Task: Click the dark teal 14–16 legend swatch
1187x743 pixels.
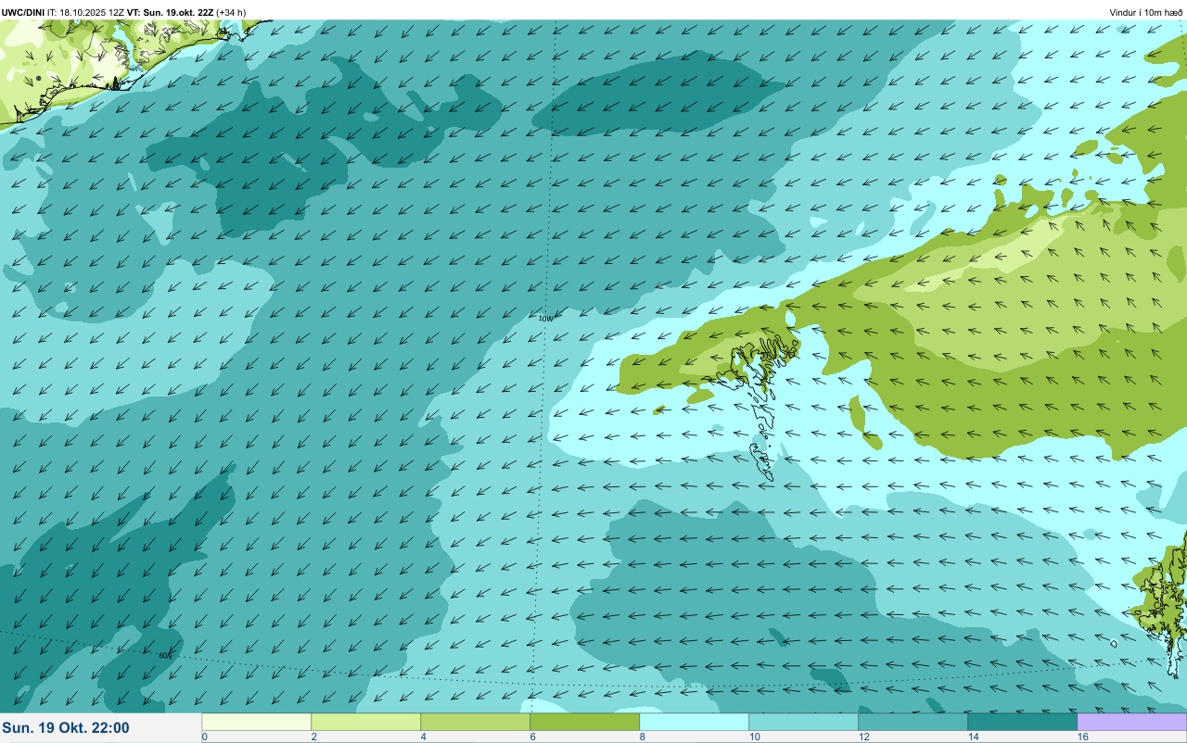Action: 1023,722
